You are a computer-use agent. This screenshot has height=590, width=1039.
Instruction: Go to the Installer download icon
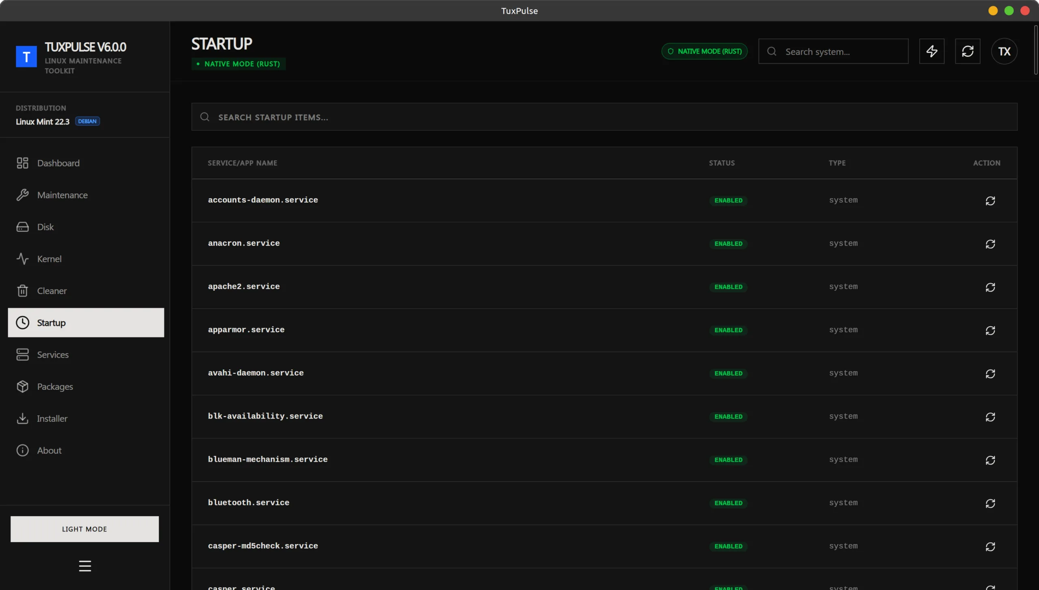pos(23,418)
